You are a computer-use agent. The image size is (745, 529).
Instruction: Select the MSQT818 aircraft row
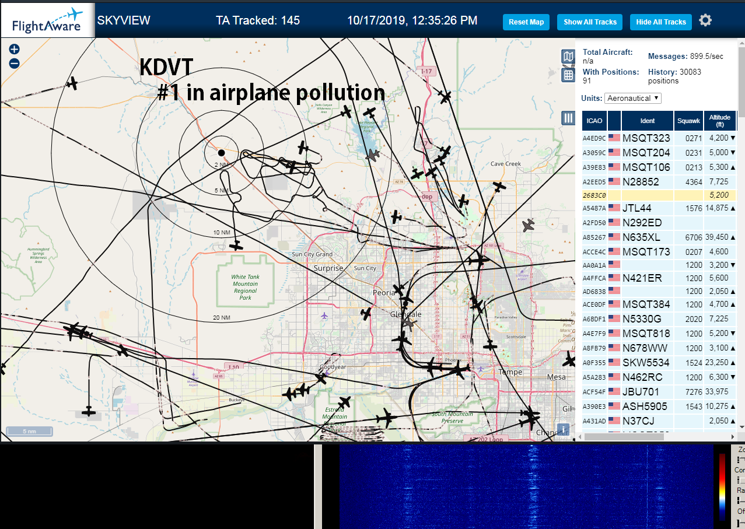coord(659,334)
